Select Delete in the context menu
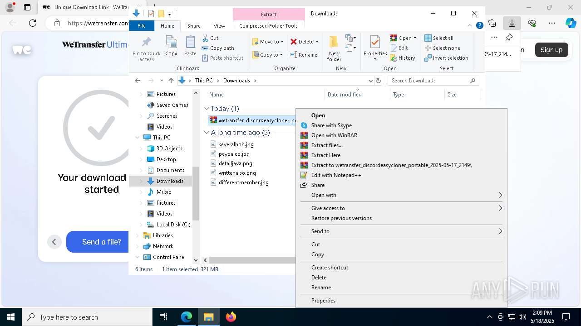 click(401, 278)
